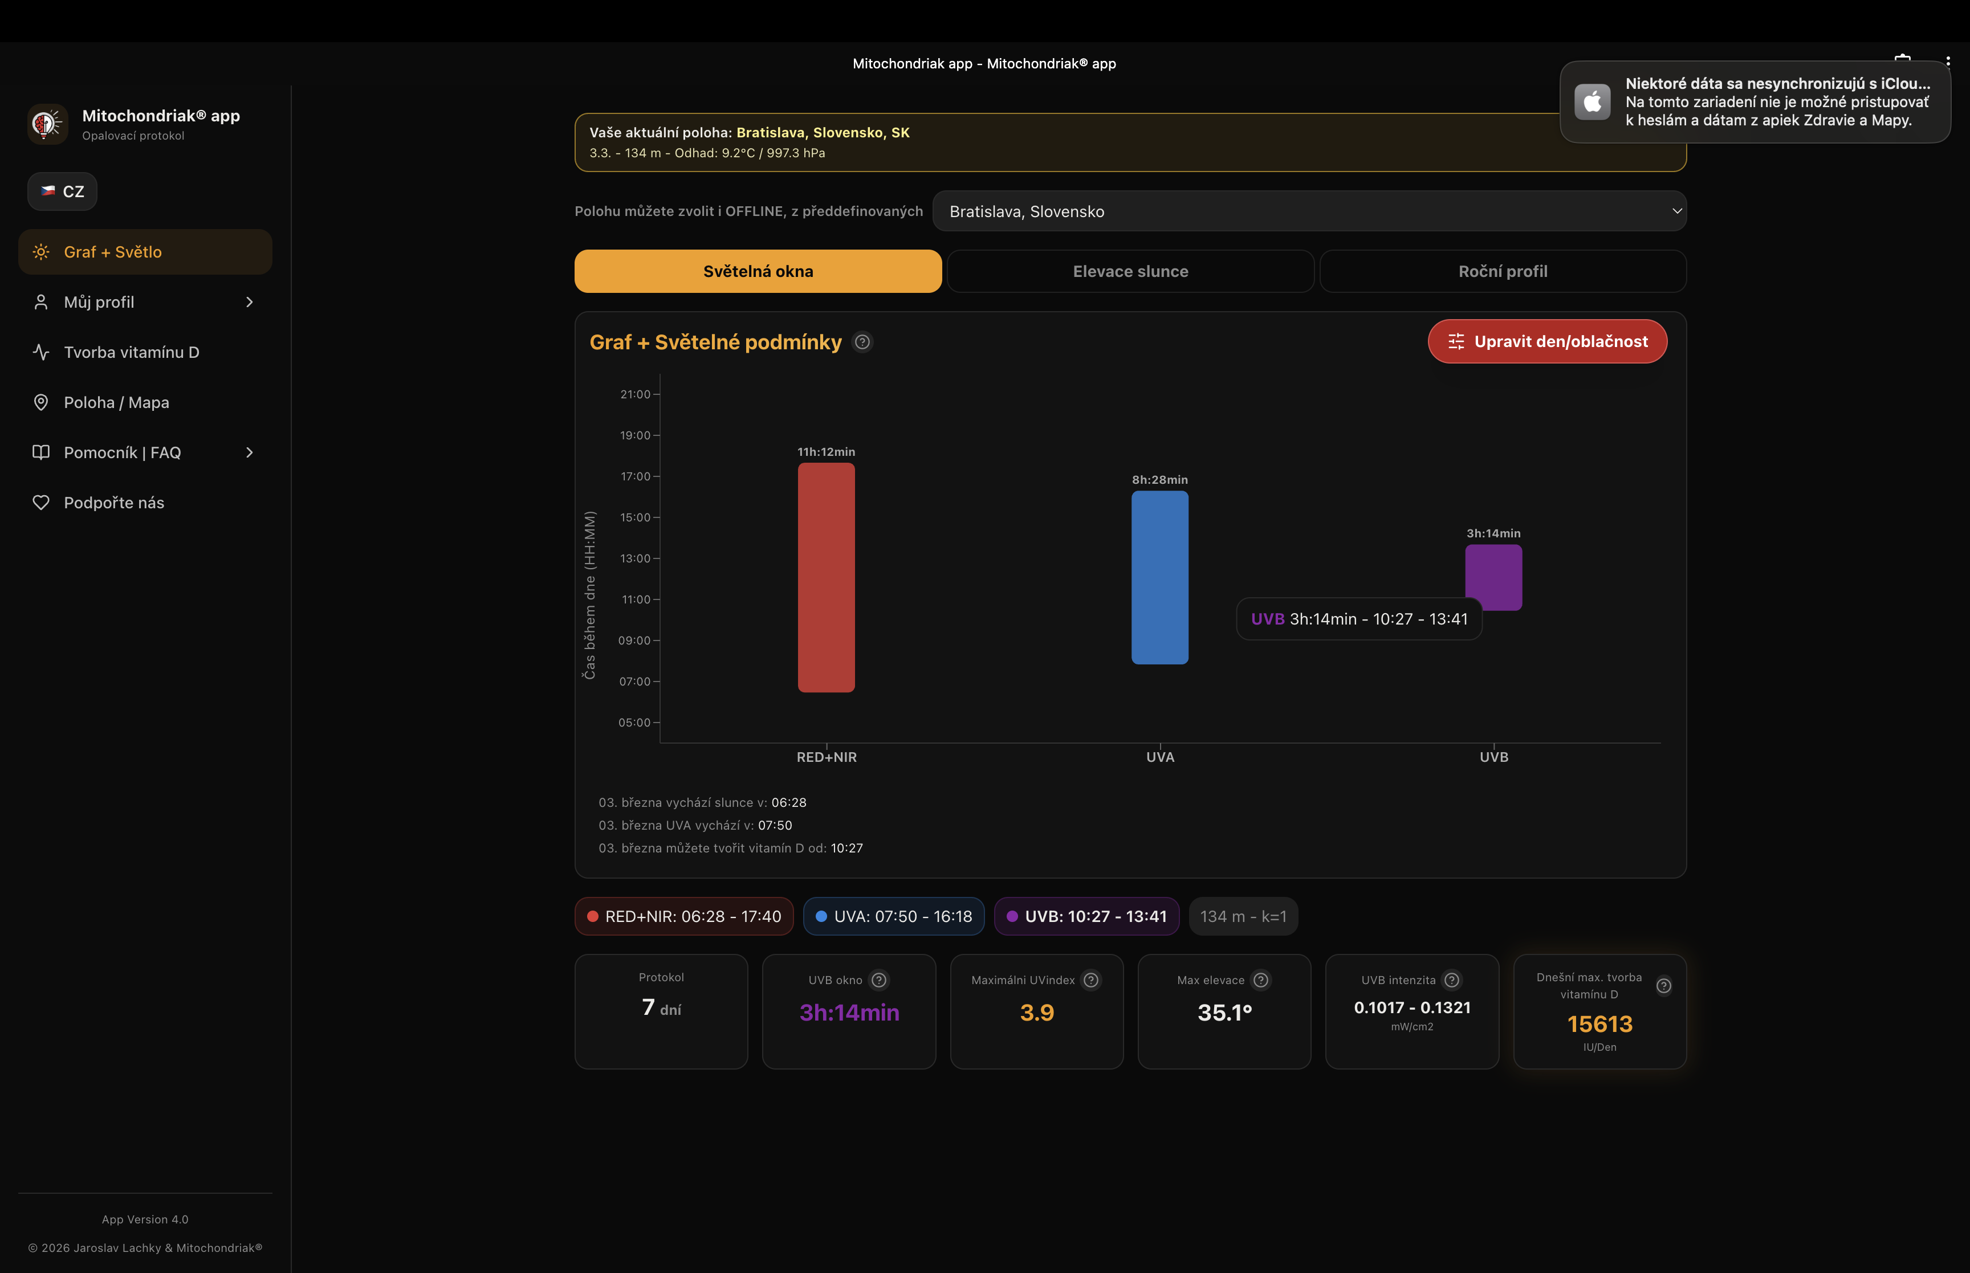This screenshot has height=1273, width=1970.
Task: Toggle the UVB: 10:27 - 13:41 legend
Action: (x=1086, y=916)
